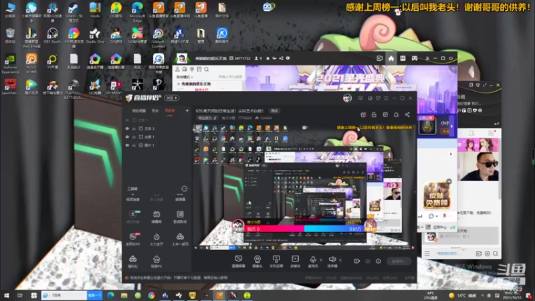
Task: Open the 视频PK tool
Action: (156, 262)
